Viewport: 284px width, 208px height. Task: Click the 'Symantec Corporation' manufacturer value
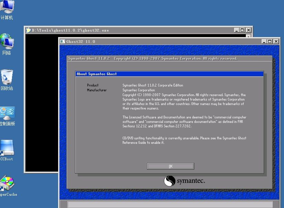pos(139,90)
